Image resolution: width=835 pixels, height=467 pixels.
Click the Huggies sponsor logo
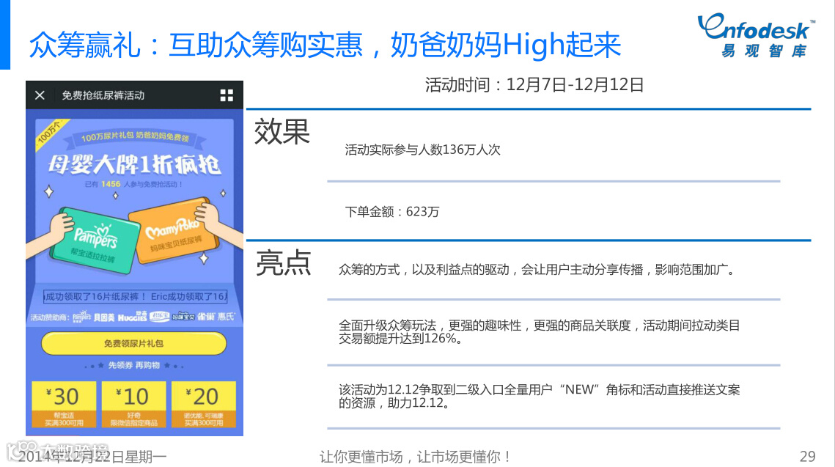132,317
